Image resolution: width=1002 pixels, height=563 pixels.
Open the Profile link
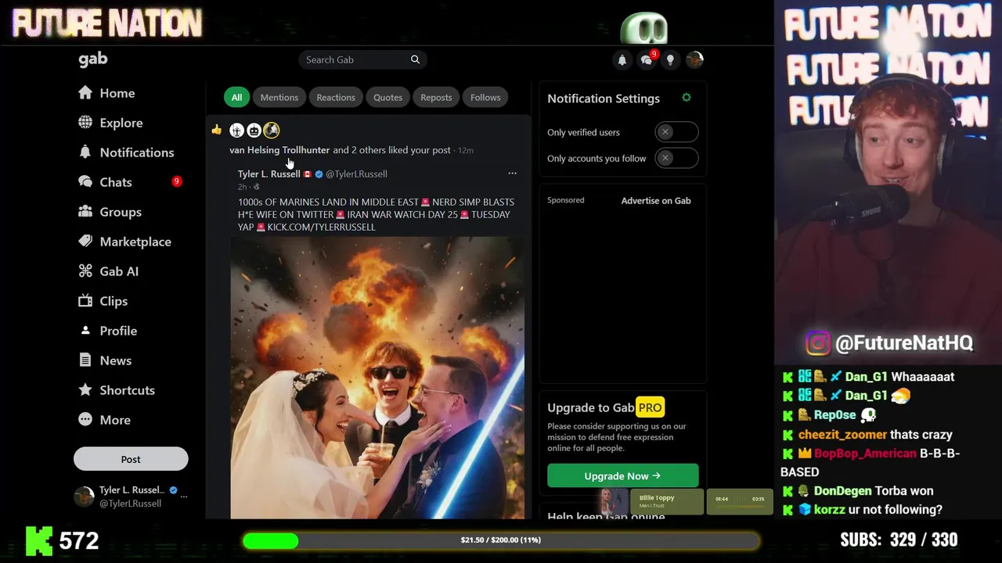(x=118, y=331)
